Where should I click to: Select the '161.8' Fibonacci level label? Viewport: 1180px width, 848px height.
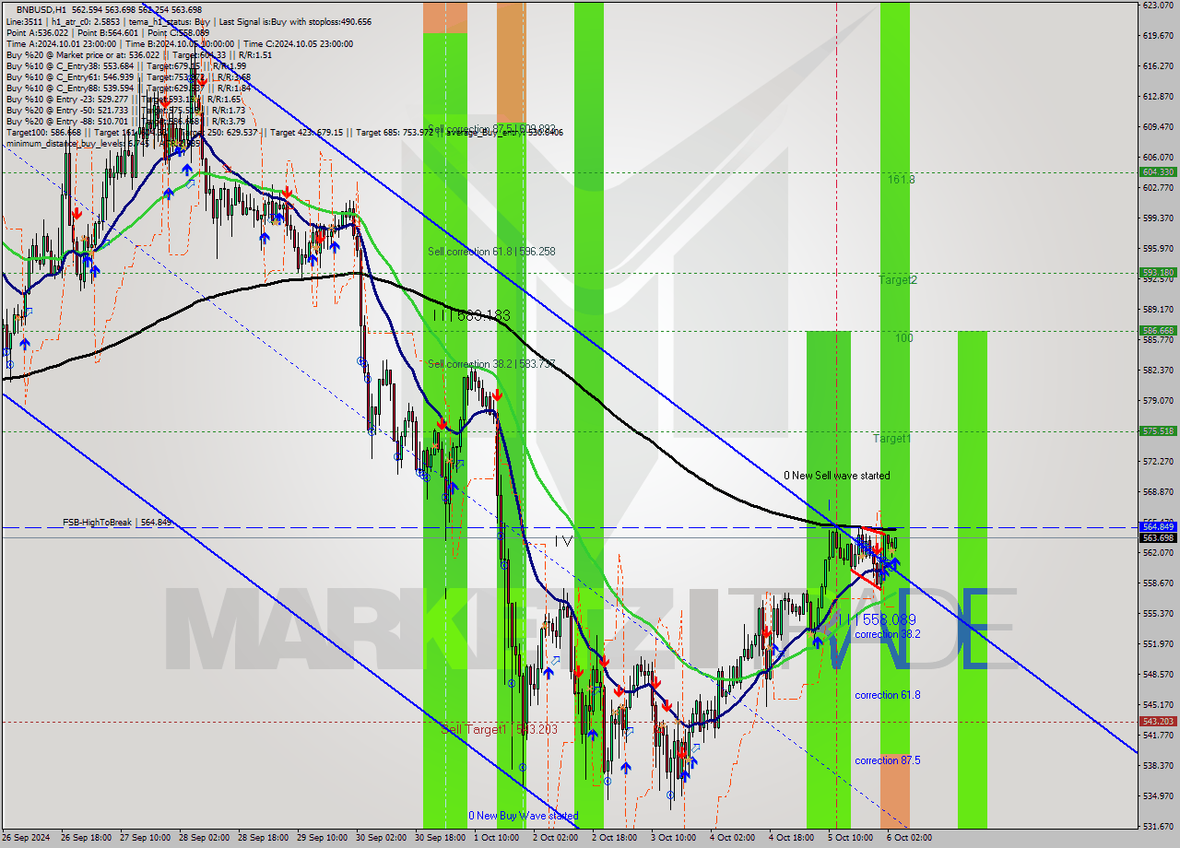pos(901,180)
